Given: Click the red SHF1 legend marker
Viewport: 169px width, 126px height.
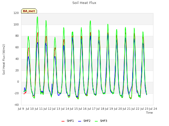Looking at the screenshot, I should coord(63,121).
